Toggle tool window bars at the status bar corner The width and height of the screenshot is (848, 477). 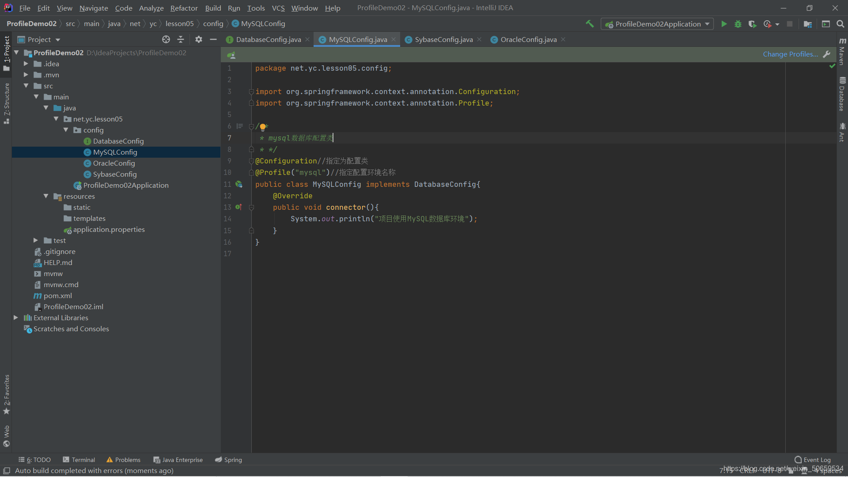7,471
